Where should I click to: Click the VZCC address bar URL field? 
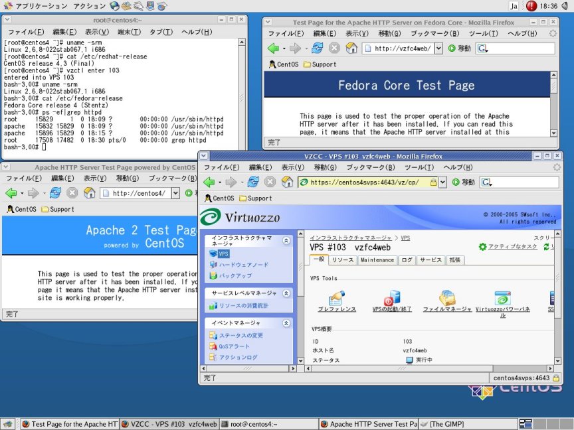(x=367, y=182)
